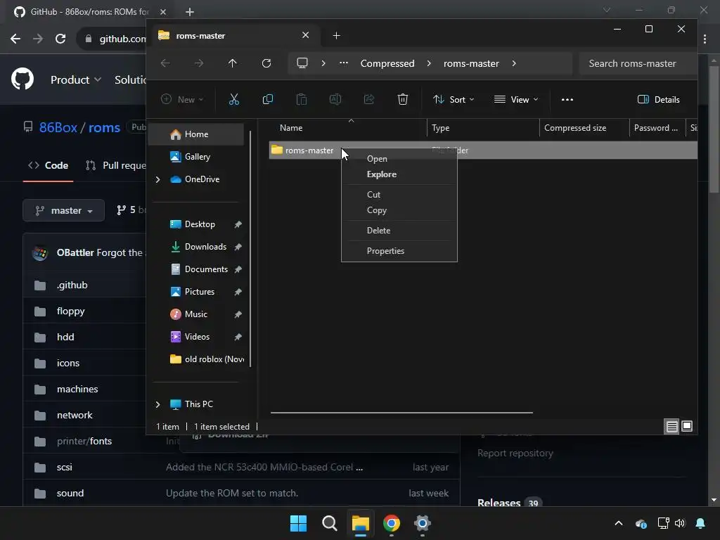This screenshot has height=540, width=720.
Task: Open Gallery in the Explorer sidebar
Action: tap(198, 157)
